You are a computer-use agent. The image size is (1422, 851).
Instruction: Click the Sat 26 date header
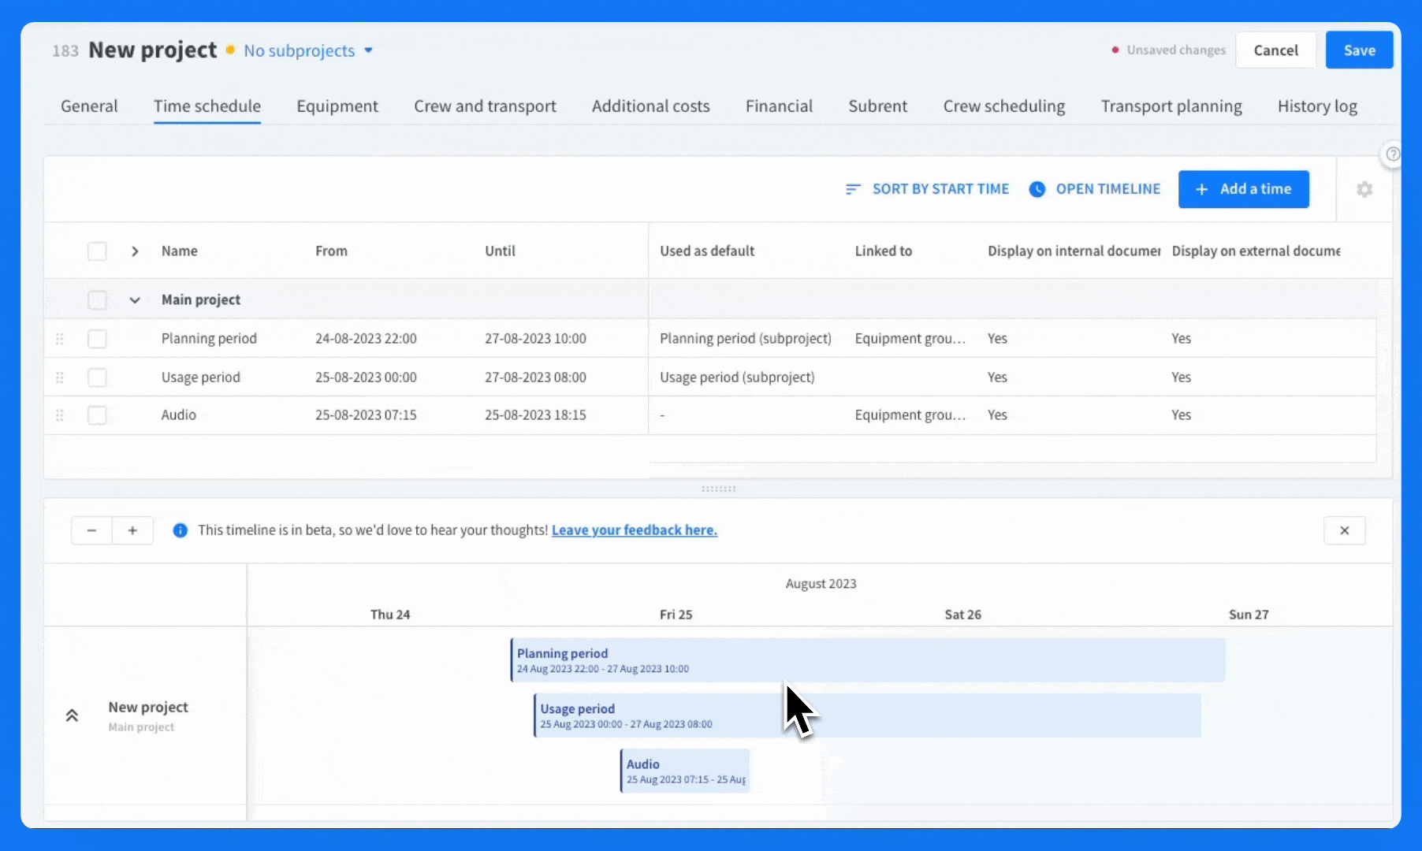(962, 615)
